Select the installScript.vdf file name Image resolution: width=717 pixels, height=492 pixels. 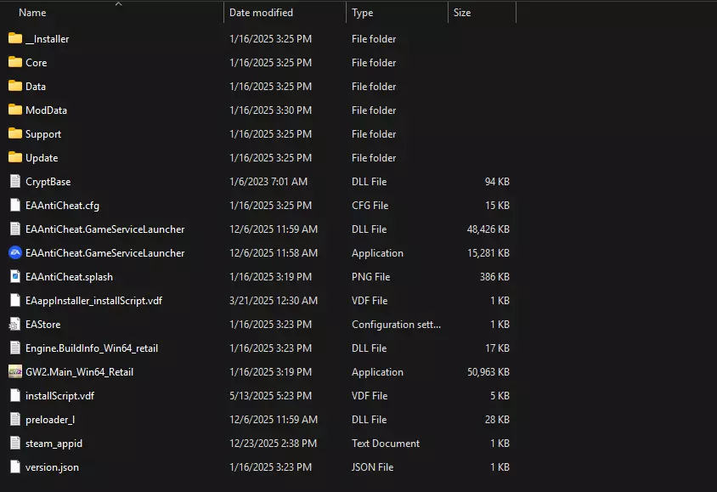(59, 395)
